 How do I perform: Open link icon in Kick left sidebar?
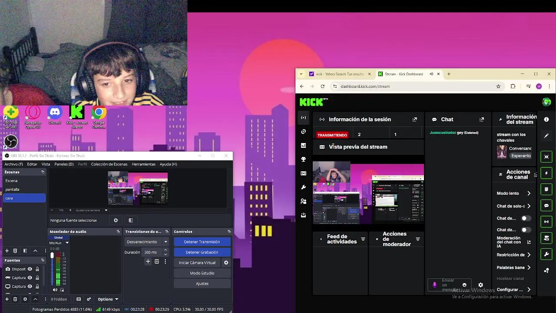pyautogui.click(x=303, y=132)
